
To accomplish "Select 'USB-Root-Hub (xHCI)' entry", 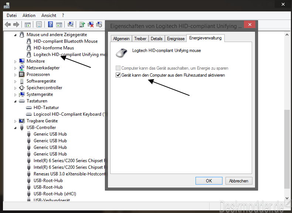I will tap(55, 194).
